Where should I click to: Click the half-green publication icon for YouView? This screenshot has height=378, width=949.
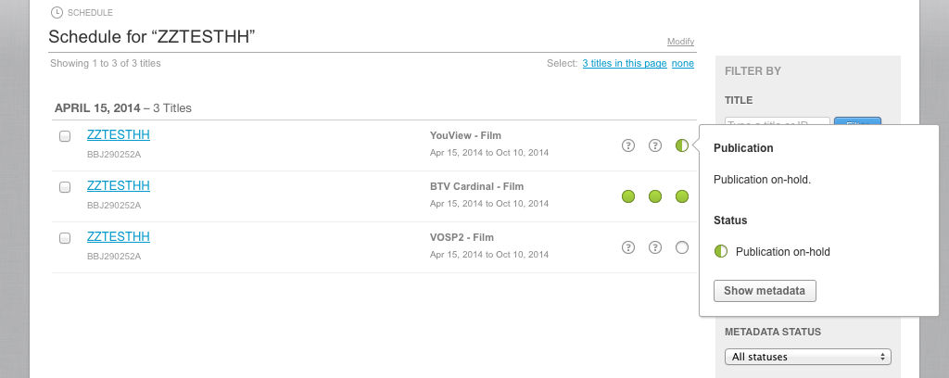(x=682, y=145)
